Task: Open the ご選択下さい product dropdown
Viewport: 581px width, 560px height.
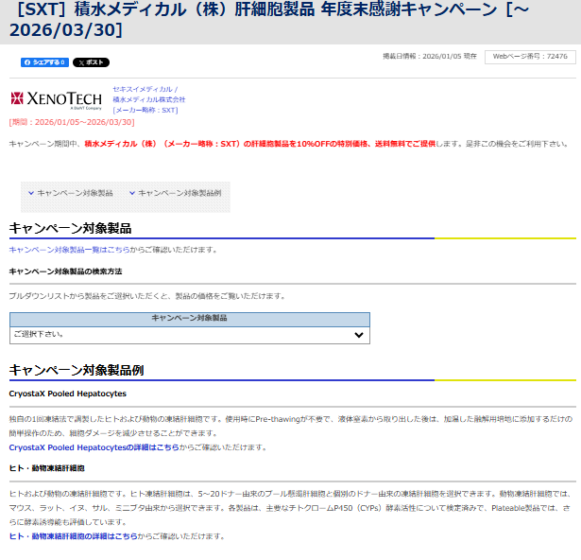Action: (189, 334)
